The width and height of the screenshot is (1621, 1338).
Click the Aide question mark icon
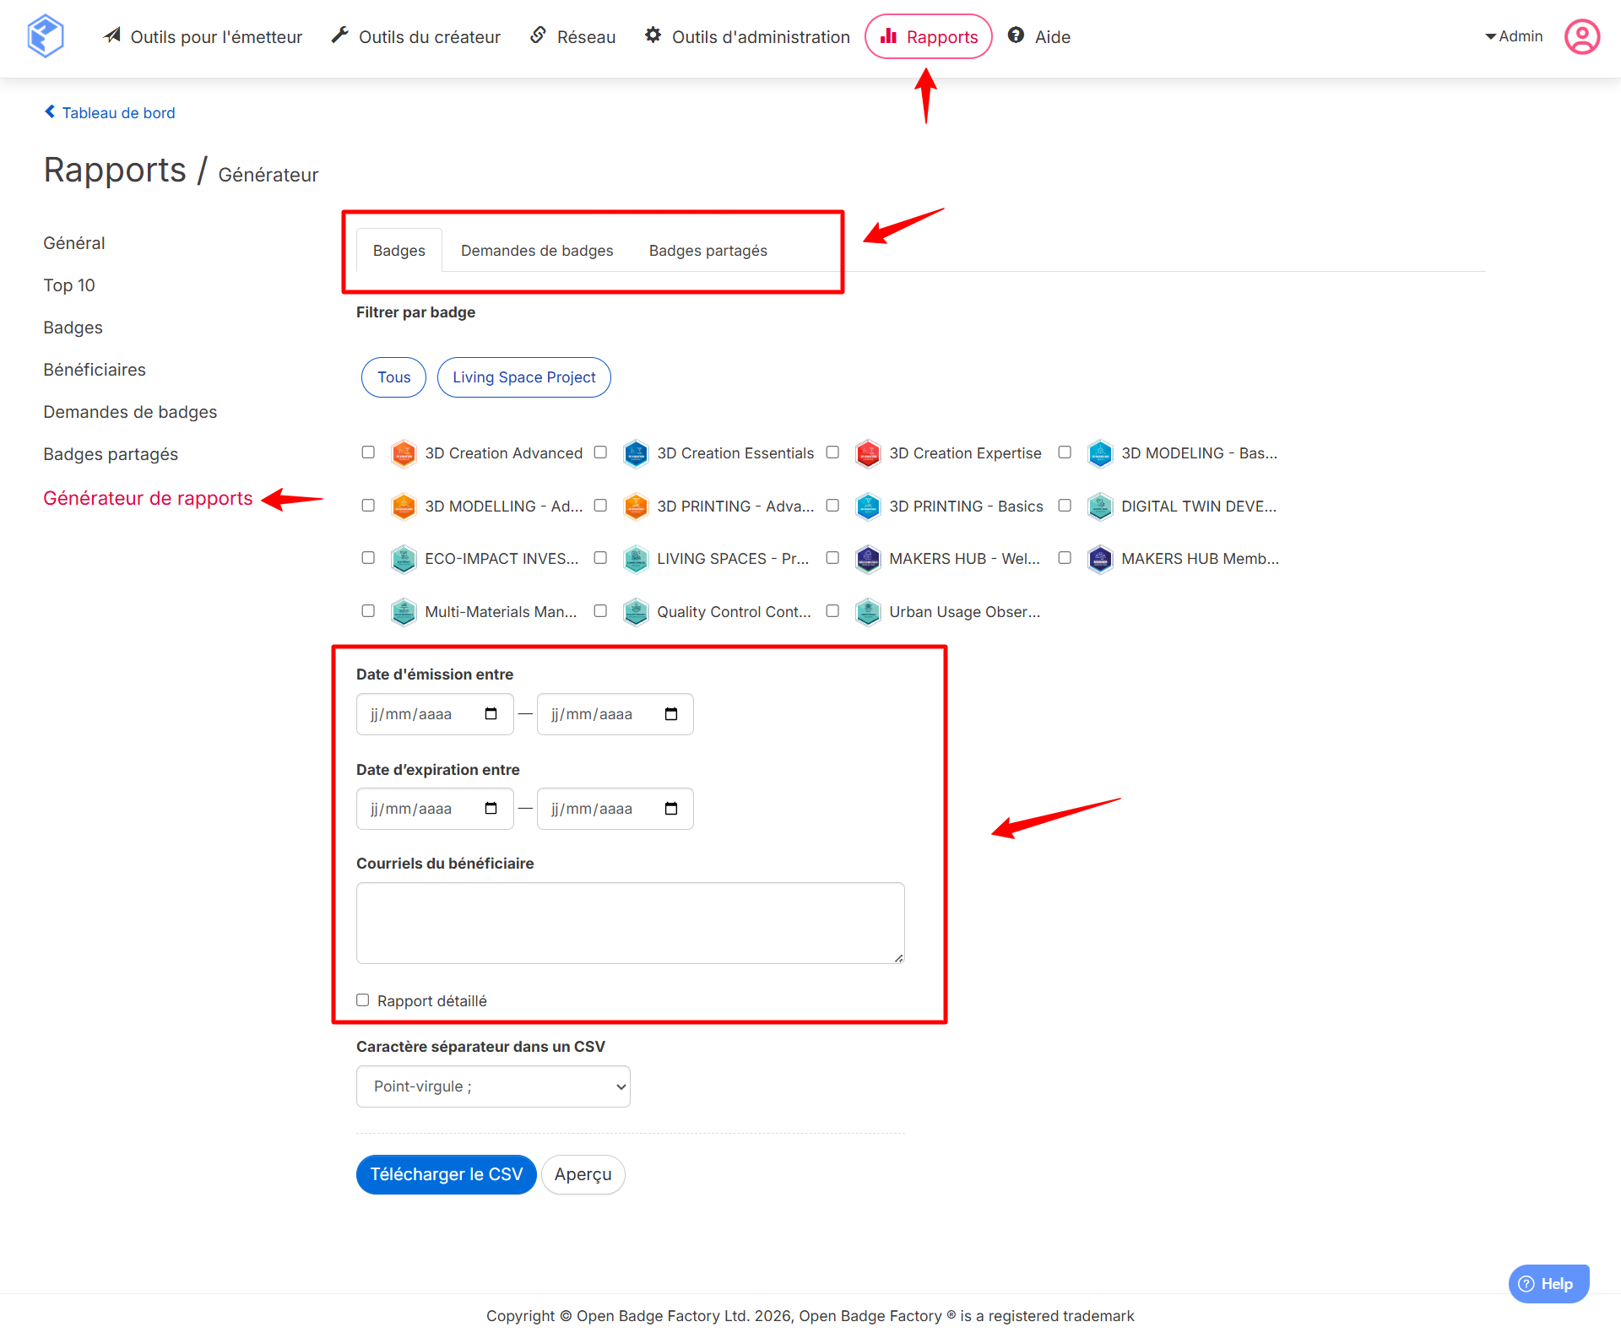[x=1016, y=35]
